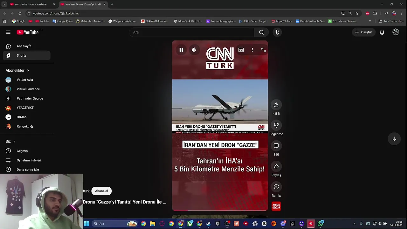407x229 pixels.
Task: Open the YouTube hamburger guide menu
Action: (x=8, y=32)
